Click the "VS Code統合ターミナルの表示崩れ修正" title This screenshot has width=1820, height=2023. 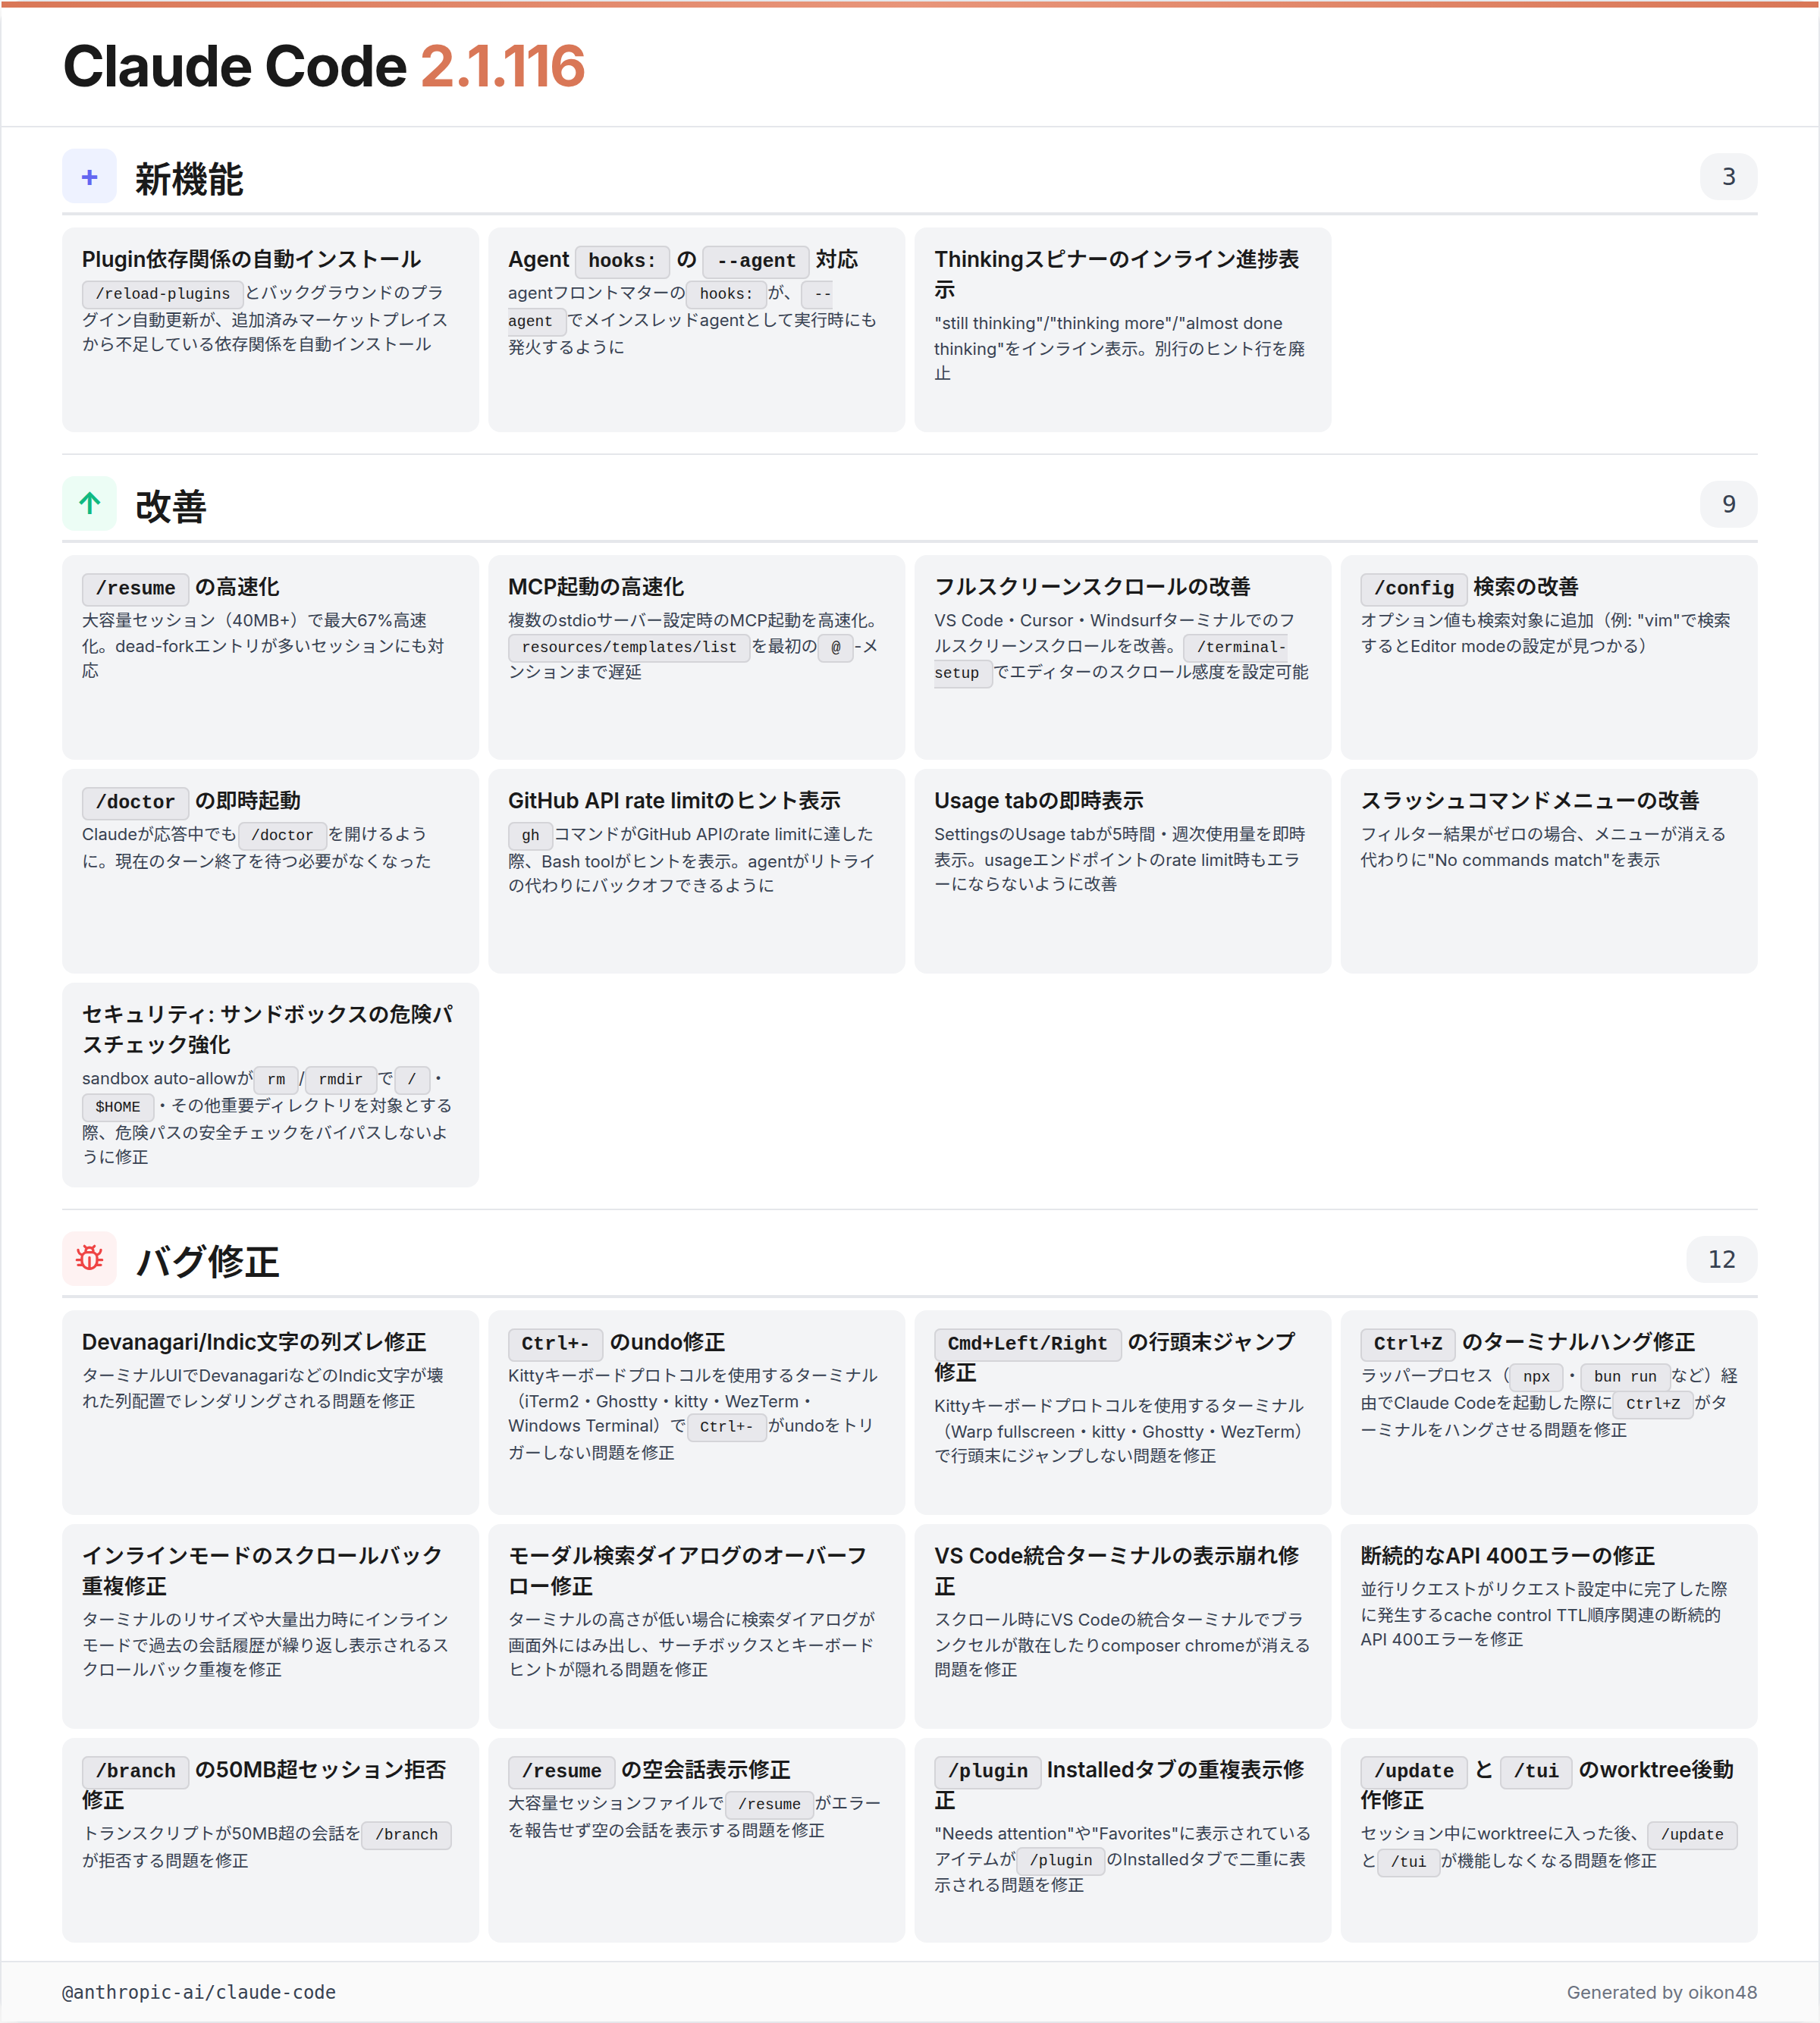pyautogui.click(x=1116, y=1570)
